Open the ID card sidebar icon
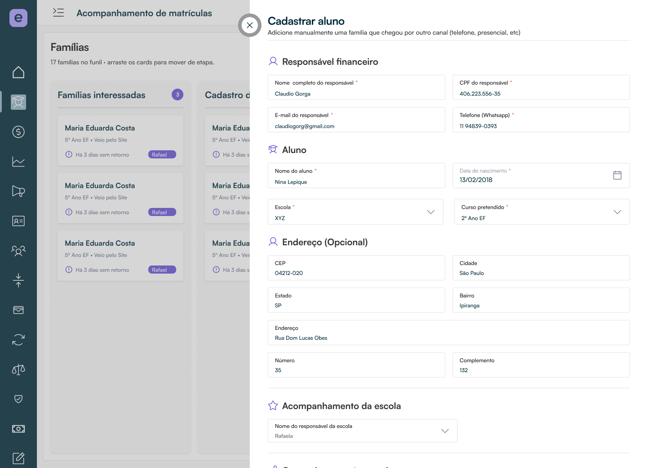Image resolution: width=648 pixels, height=468 pixels. (18, 221)
